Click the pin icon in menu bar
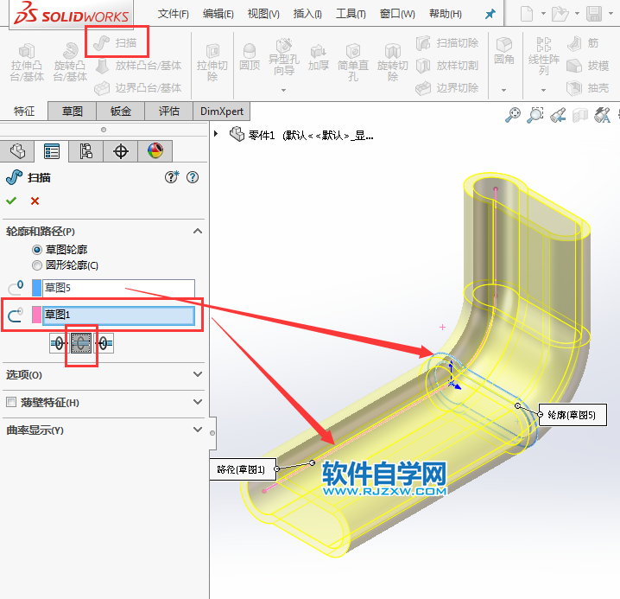The height and width of the screenshot is (599, 620). point(490,14)
